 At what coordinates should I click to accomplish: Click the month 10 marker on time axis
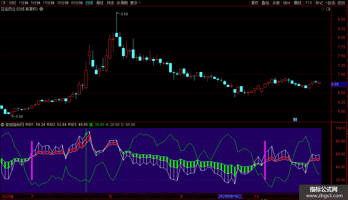[x=257, y=196]
